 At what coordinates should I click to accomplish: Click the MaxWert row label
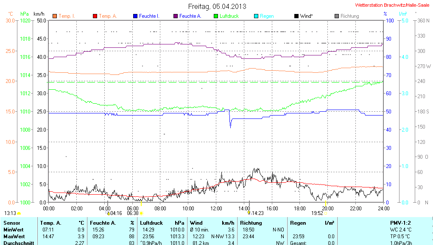14,236
